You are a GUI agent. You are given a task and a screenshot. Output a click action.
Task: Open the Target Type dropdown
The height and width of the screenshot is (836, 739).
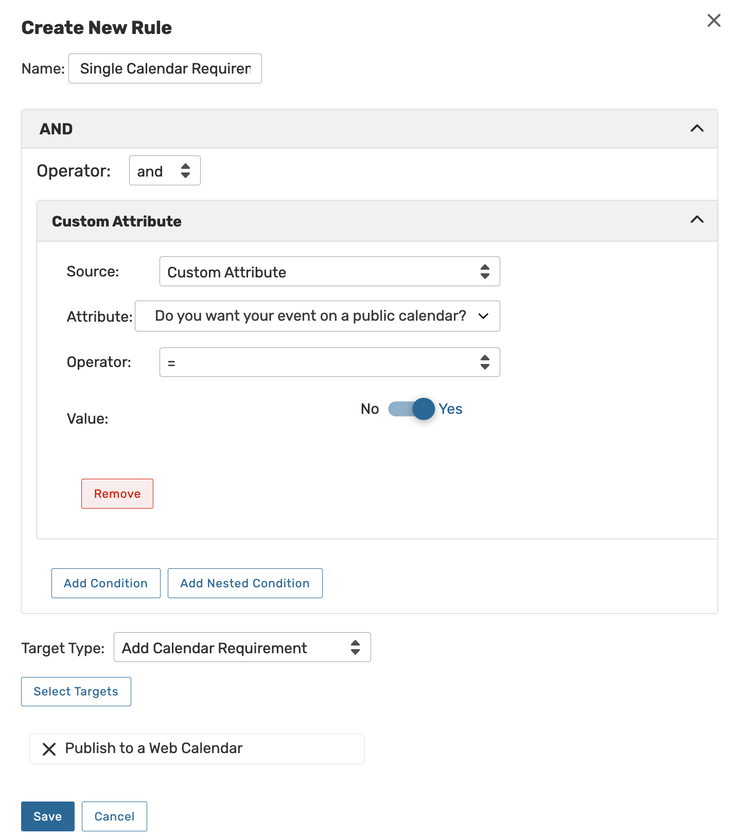coord(242,648)
